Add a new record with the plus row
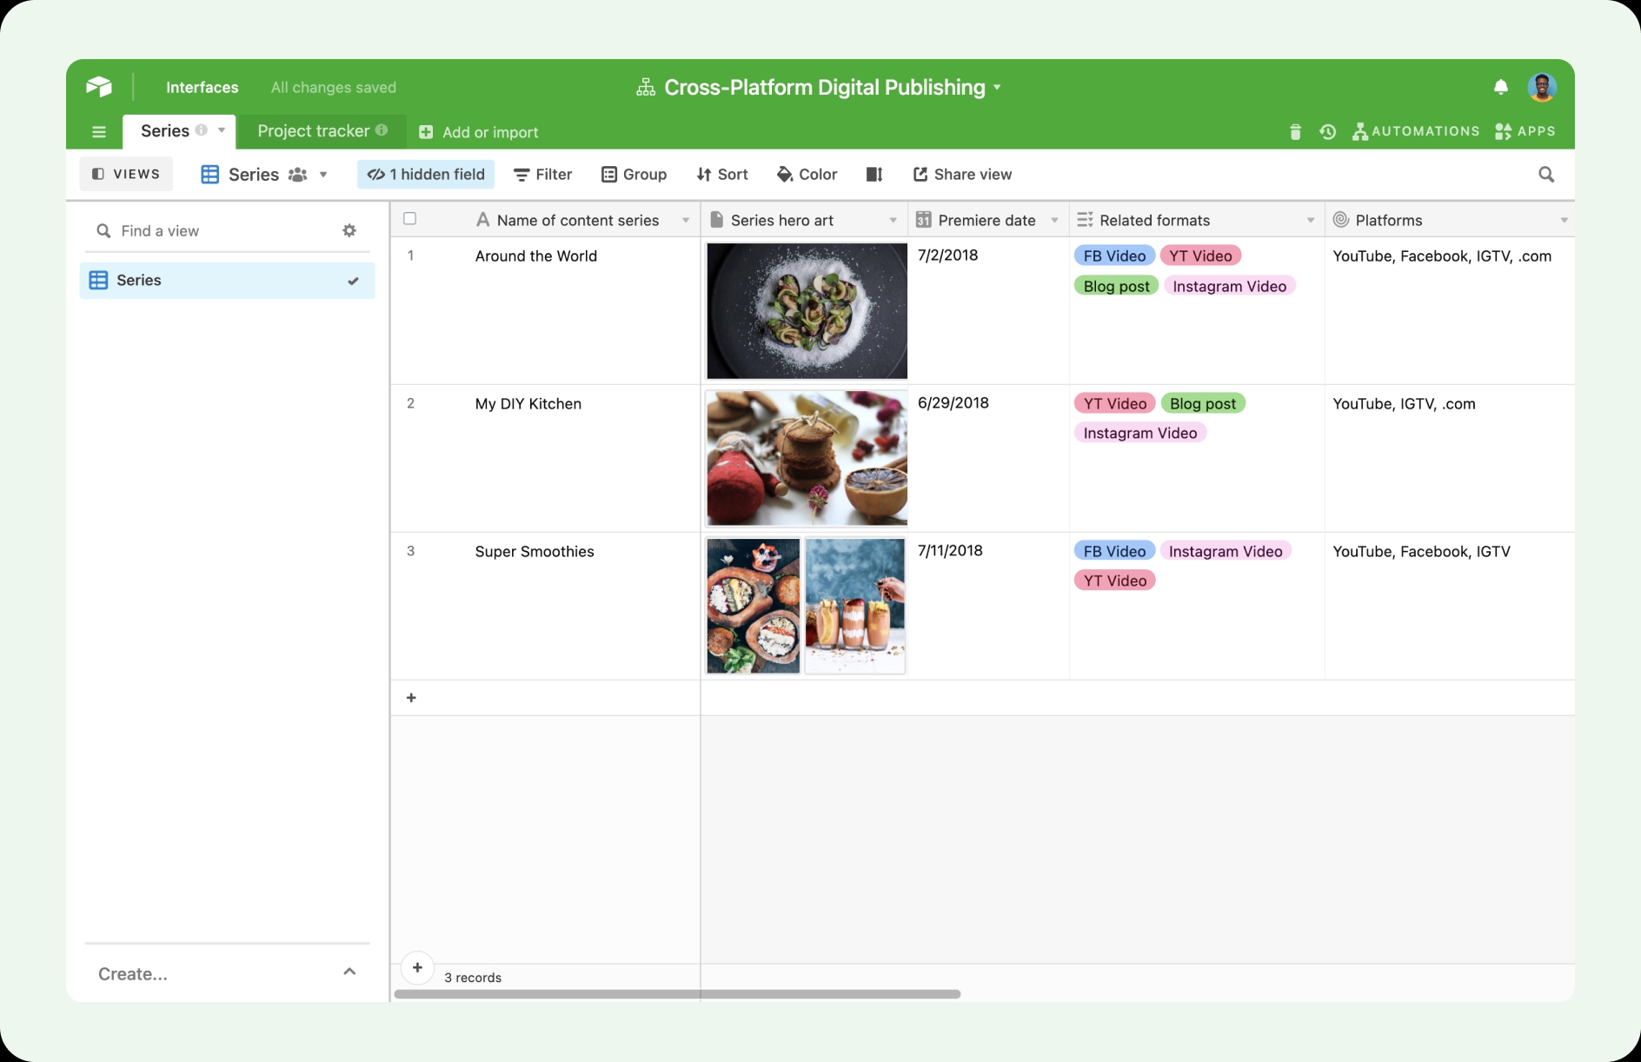1641x1062 pixels. point(411,698)
